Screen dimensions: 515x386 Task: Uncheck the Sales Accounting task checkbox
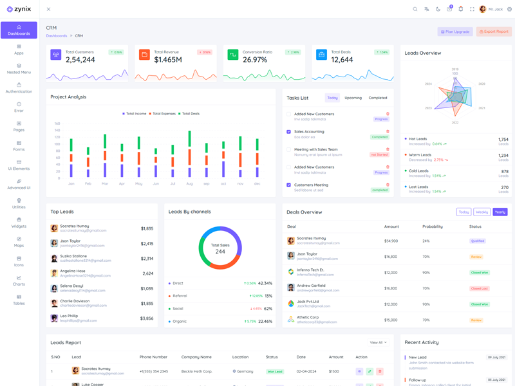(289, 131)
